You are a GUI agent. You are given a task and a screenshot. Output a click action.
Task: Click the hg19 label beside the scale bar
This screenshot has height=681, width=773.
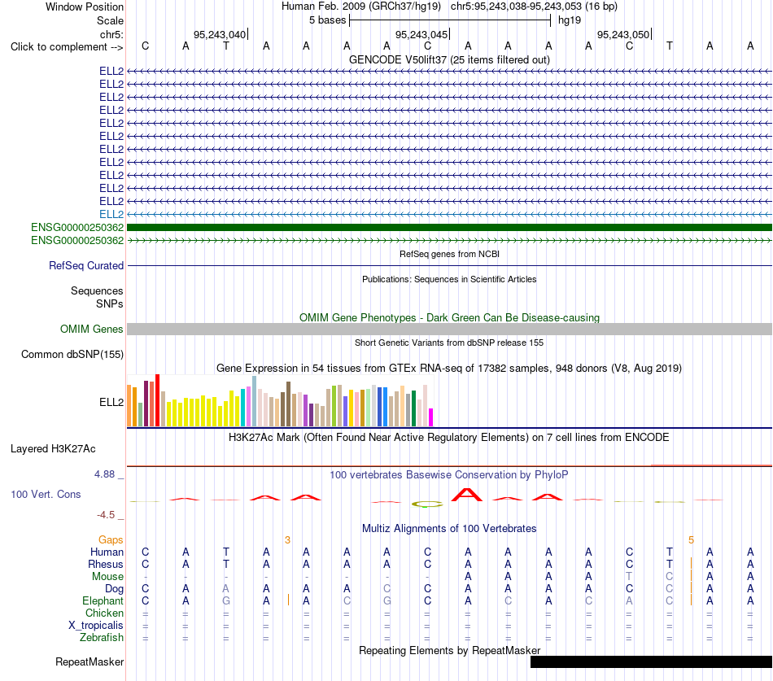coord(570,20)
